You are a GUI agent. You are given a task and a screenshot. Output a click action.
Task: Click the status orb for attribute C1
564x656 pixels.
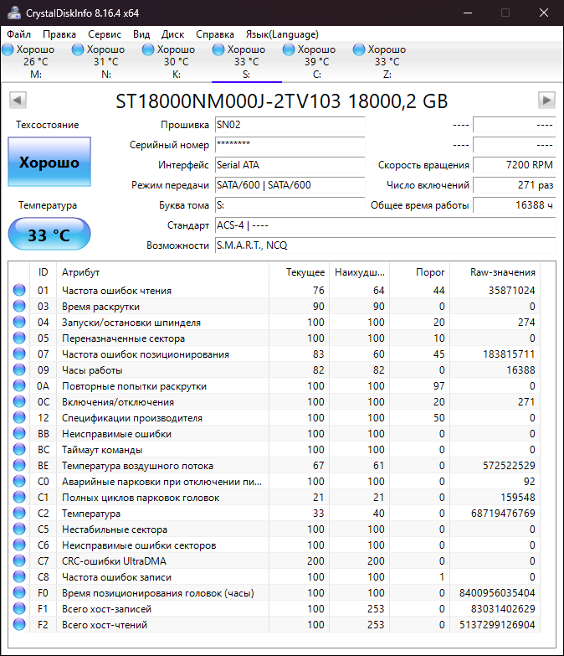(19, 497)
